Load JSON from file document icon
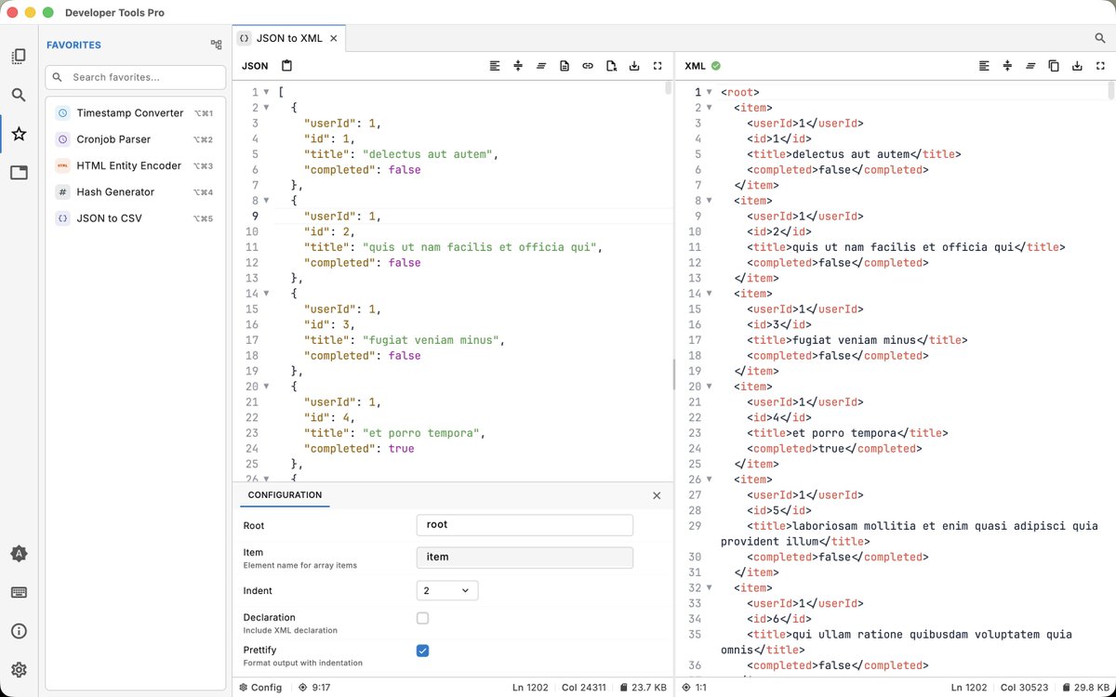This screenshot has height=697, width=1116. [x=565, y=66]
